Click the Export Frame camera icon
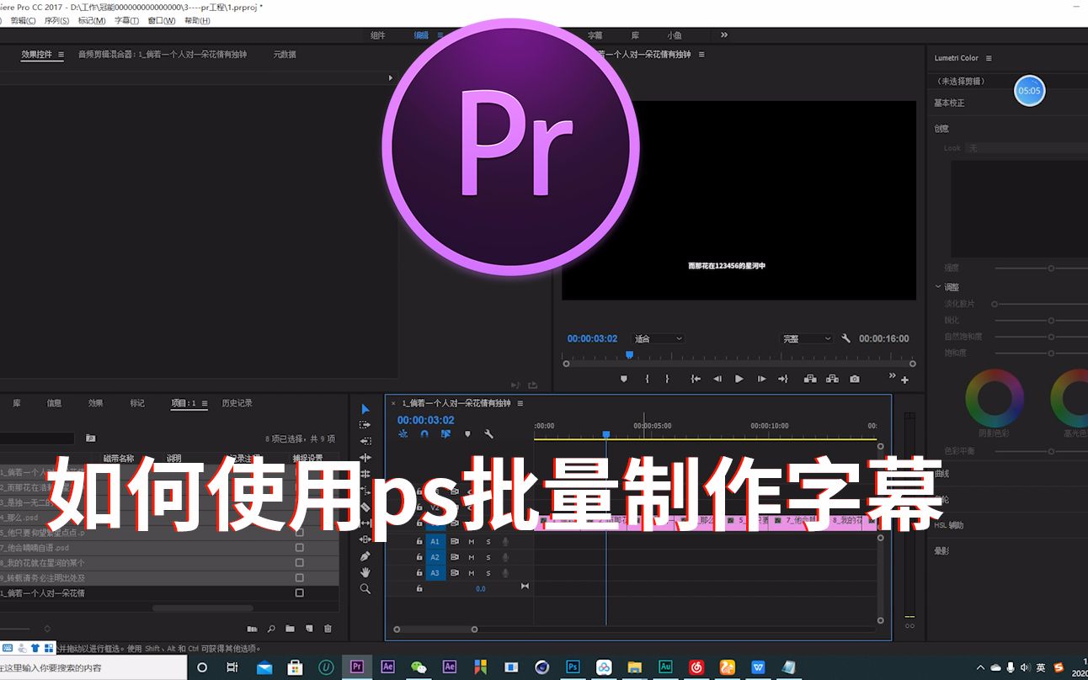This screenshot has width=1088, height=680. coord(854,379)
